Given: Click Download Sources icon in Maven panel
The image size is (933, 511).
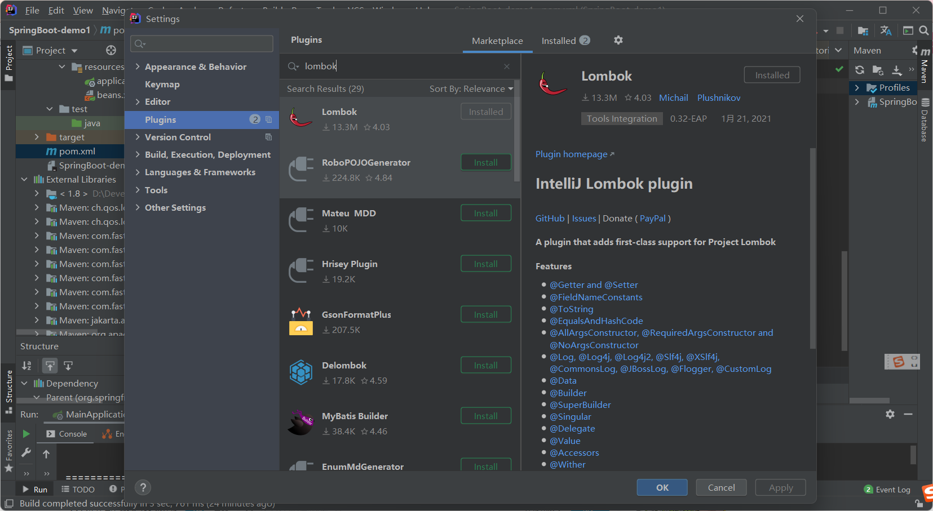Looking at the screenshot, I should [897, 70].
